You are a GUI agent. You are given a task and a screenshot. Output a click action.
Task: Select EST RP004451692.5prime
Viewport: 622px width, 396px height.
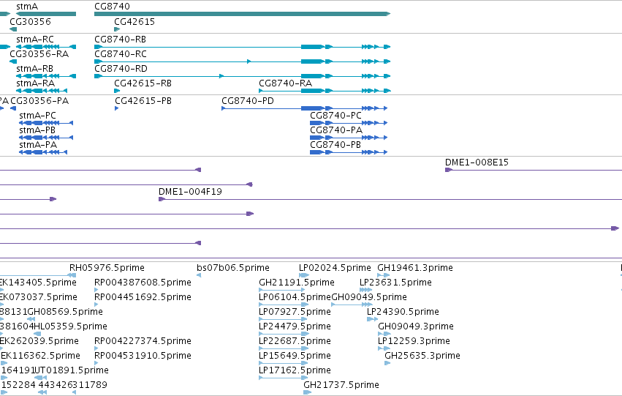[x=143, y=297]
